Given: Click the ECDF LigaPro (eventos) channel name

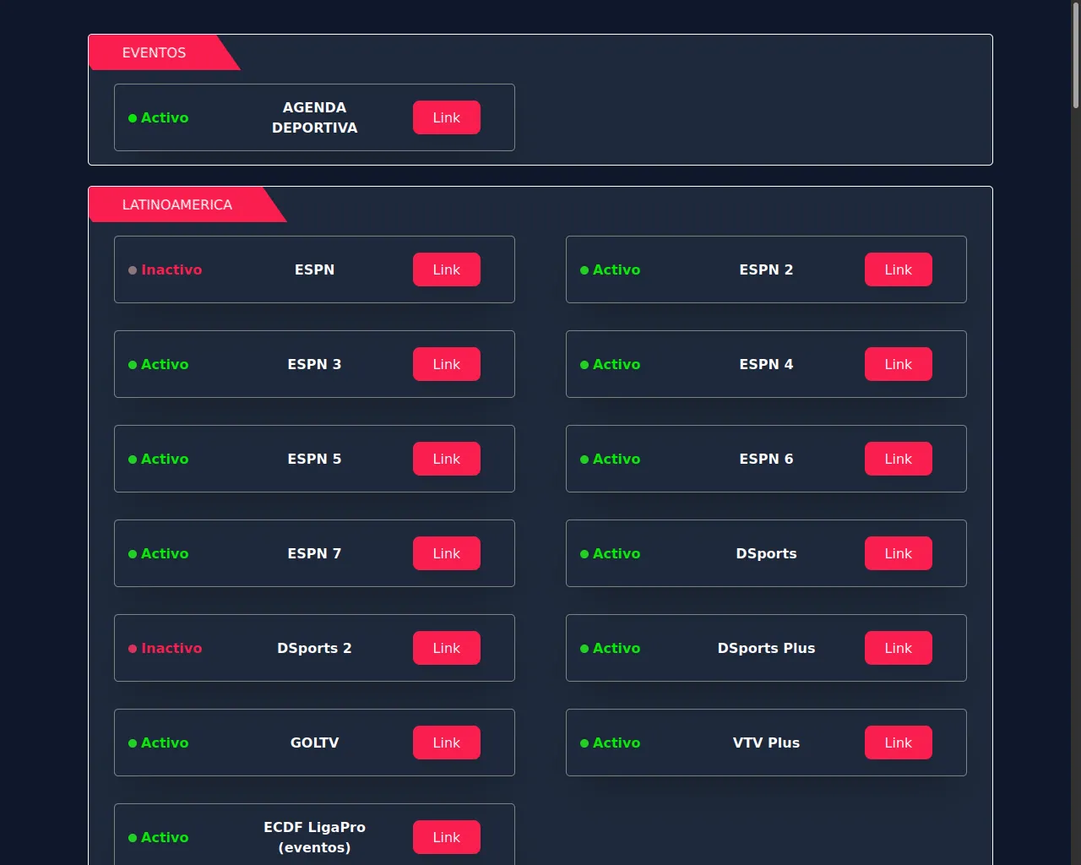Looking at the screenshot, I should tap(315, 837).
